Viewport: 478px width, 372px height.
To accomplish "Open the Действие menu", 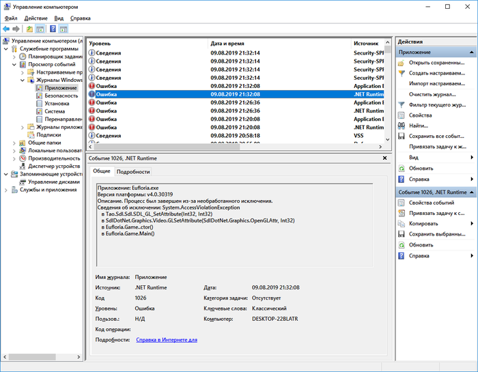I will coord(36,18).
